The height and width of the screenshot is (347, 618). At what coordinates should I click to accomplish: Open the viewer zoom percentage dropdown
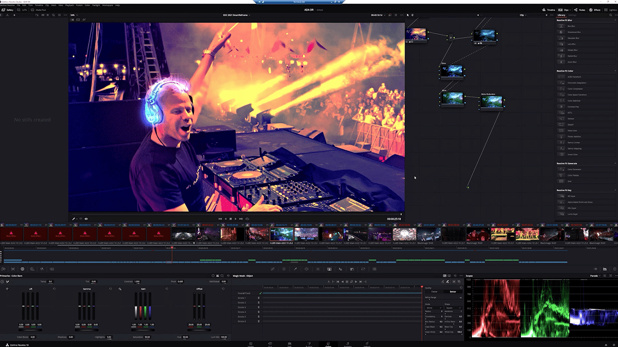73,15
